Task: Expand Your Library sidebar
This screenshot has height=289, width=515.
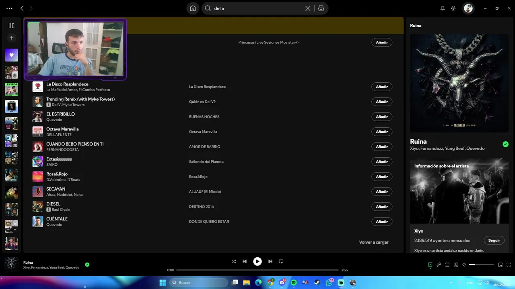Action: click(x=11, y=25)
